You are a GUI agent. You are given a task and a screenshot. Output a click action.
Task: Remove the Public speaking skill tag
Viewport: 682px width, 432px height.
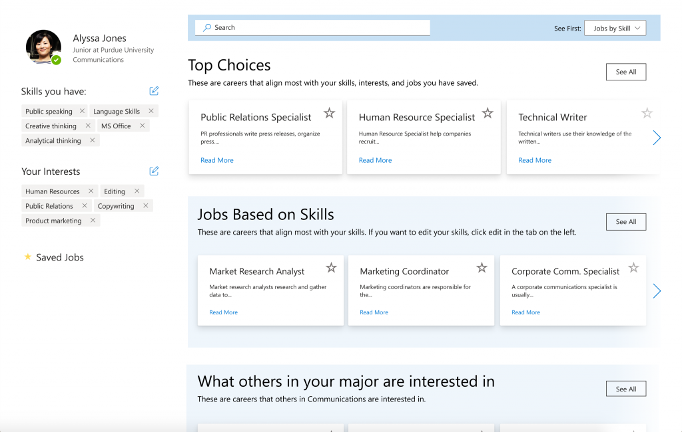tap(82, 111)
